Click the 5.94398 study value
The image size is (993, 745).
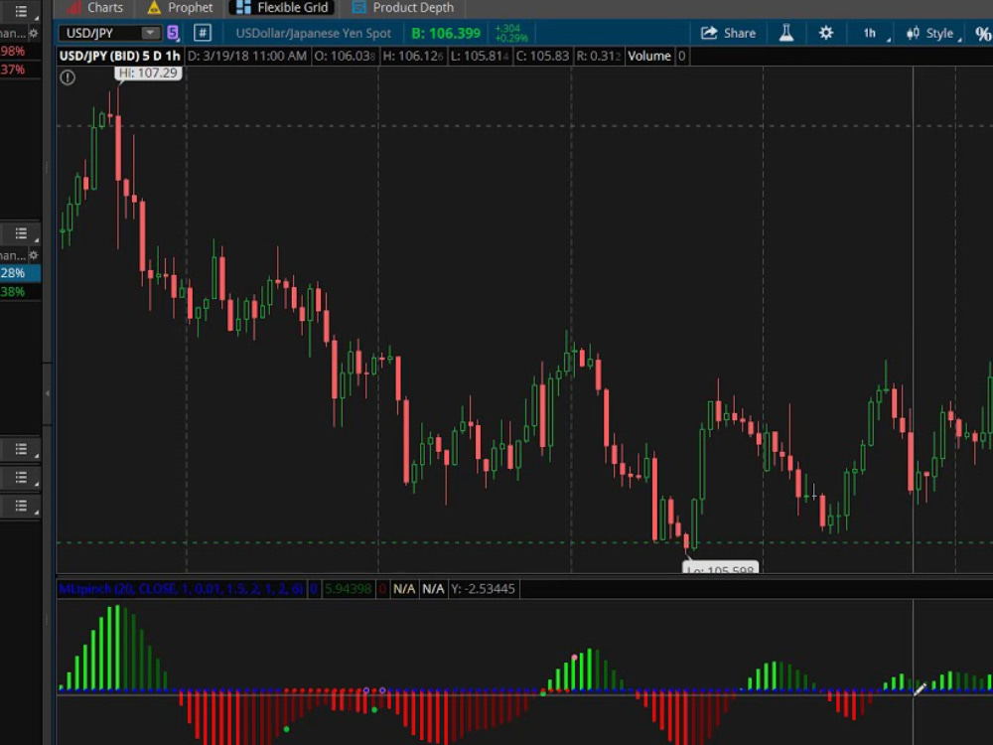pos(348,589)
